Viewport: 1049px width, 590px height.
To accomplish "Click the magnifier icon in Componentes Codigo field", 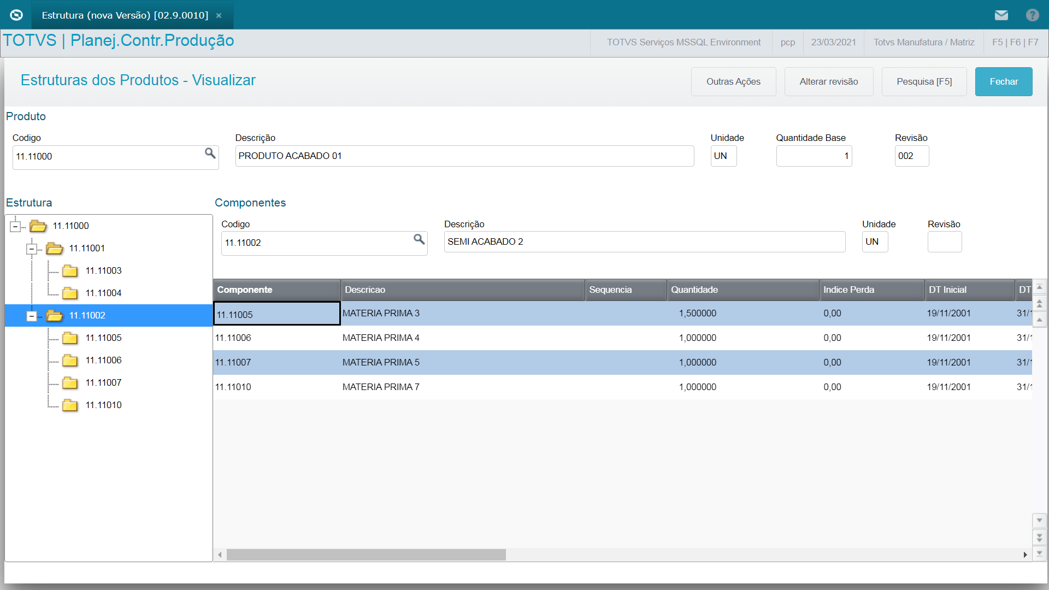I will pos(419,239).
